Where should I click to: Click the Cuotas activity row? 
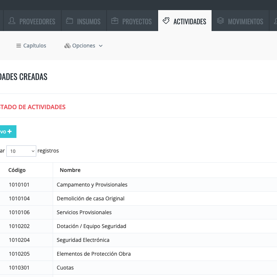point(65,268)
